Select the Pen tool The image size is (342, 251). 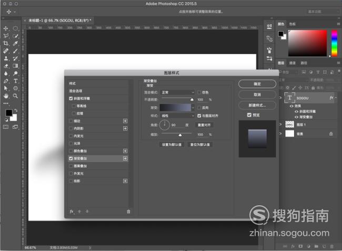(6, 81)
